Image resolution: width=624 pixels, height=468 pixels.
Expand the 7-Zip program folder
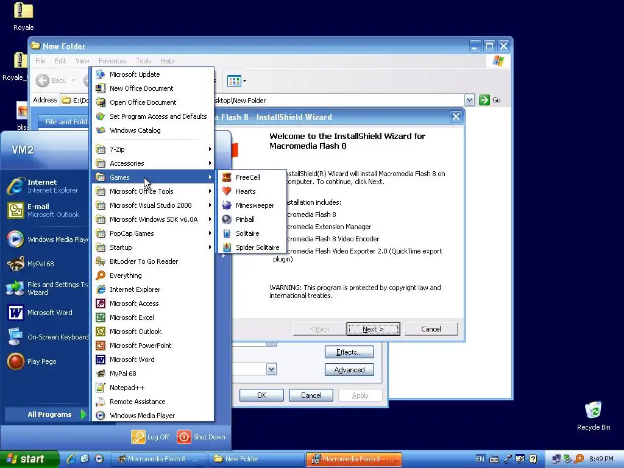point(153,149)
